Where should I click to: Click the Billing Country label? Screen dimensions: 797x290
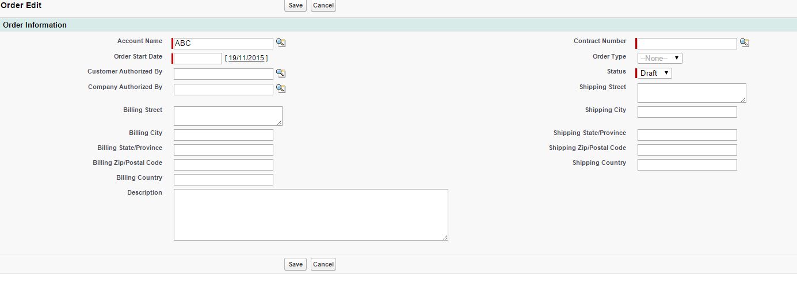tap(139, 177)
